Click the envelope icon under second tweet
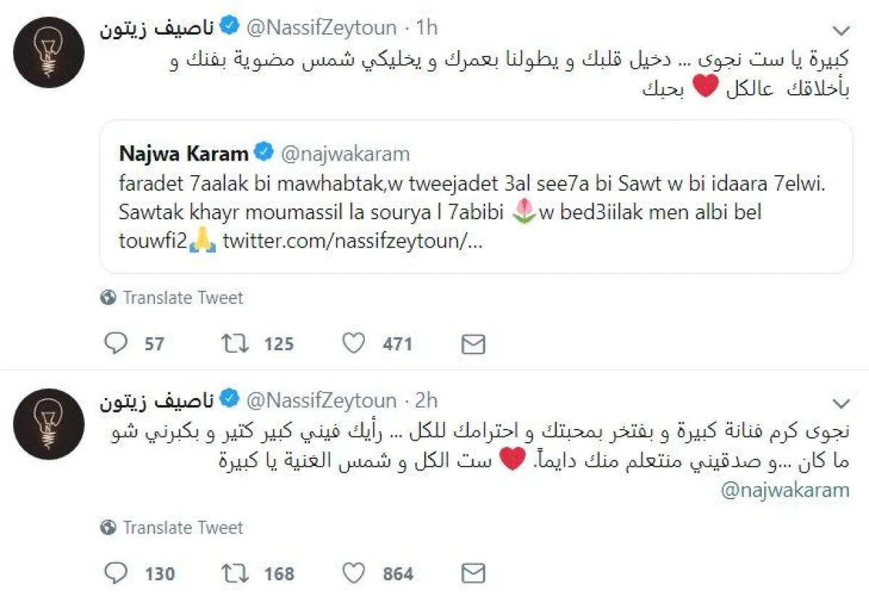Image resolution: width=869 pixels, height=597 pixels. (473, 575)
